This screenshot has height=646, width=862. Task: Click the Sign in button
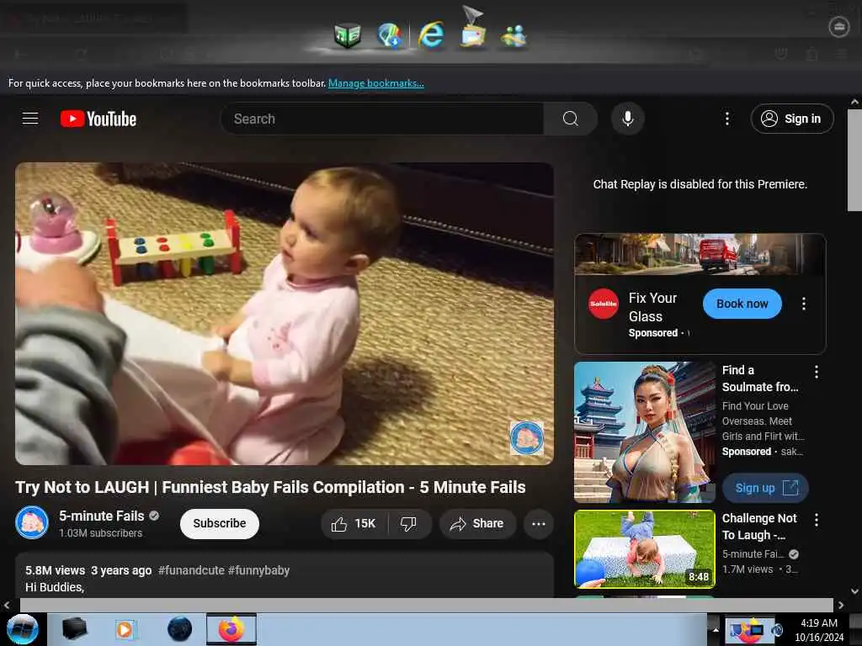(791, 119)
